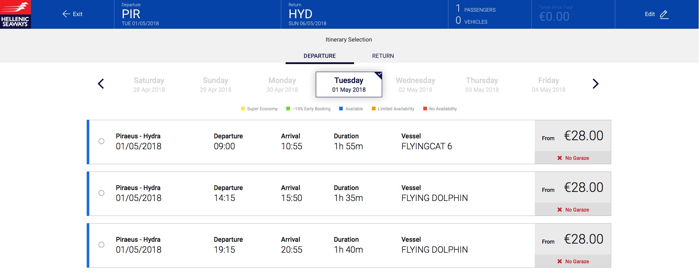Go to previous week of dates
The width and height of the screenshot is (699, 280).
[x=101, y=84]
